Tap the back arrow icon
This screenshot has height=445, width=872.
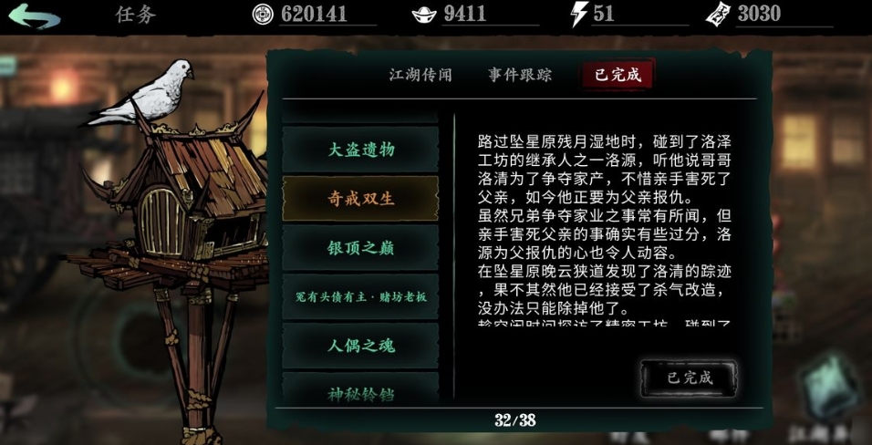tap(35, 15)
